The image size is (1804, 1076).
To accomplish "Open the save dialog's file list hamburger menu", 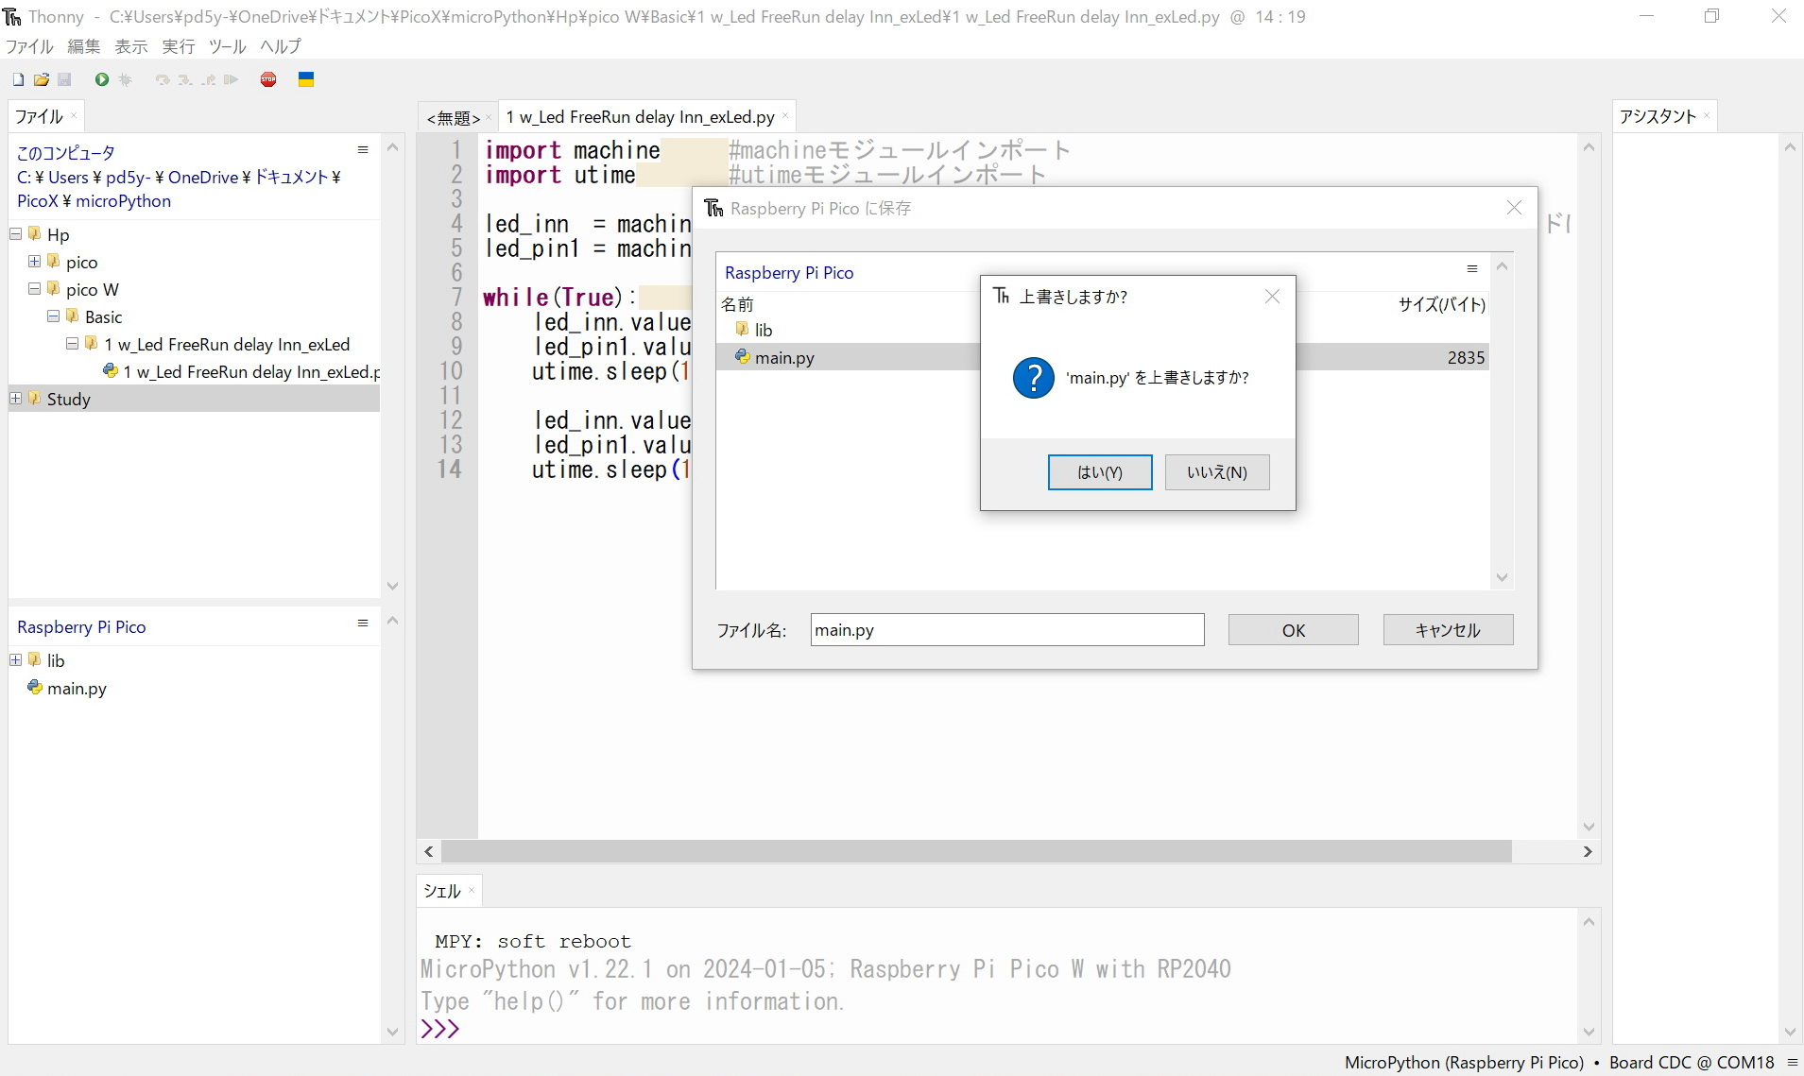I will click(x=1472, y=269).
